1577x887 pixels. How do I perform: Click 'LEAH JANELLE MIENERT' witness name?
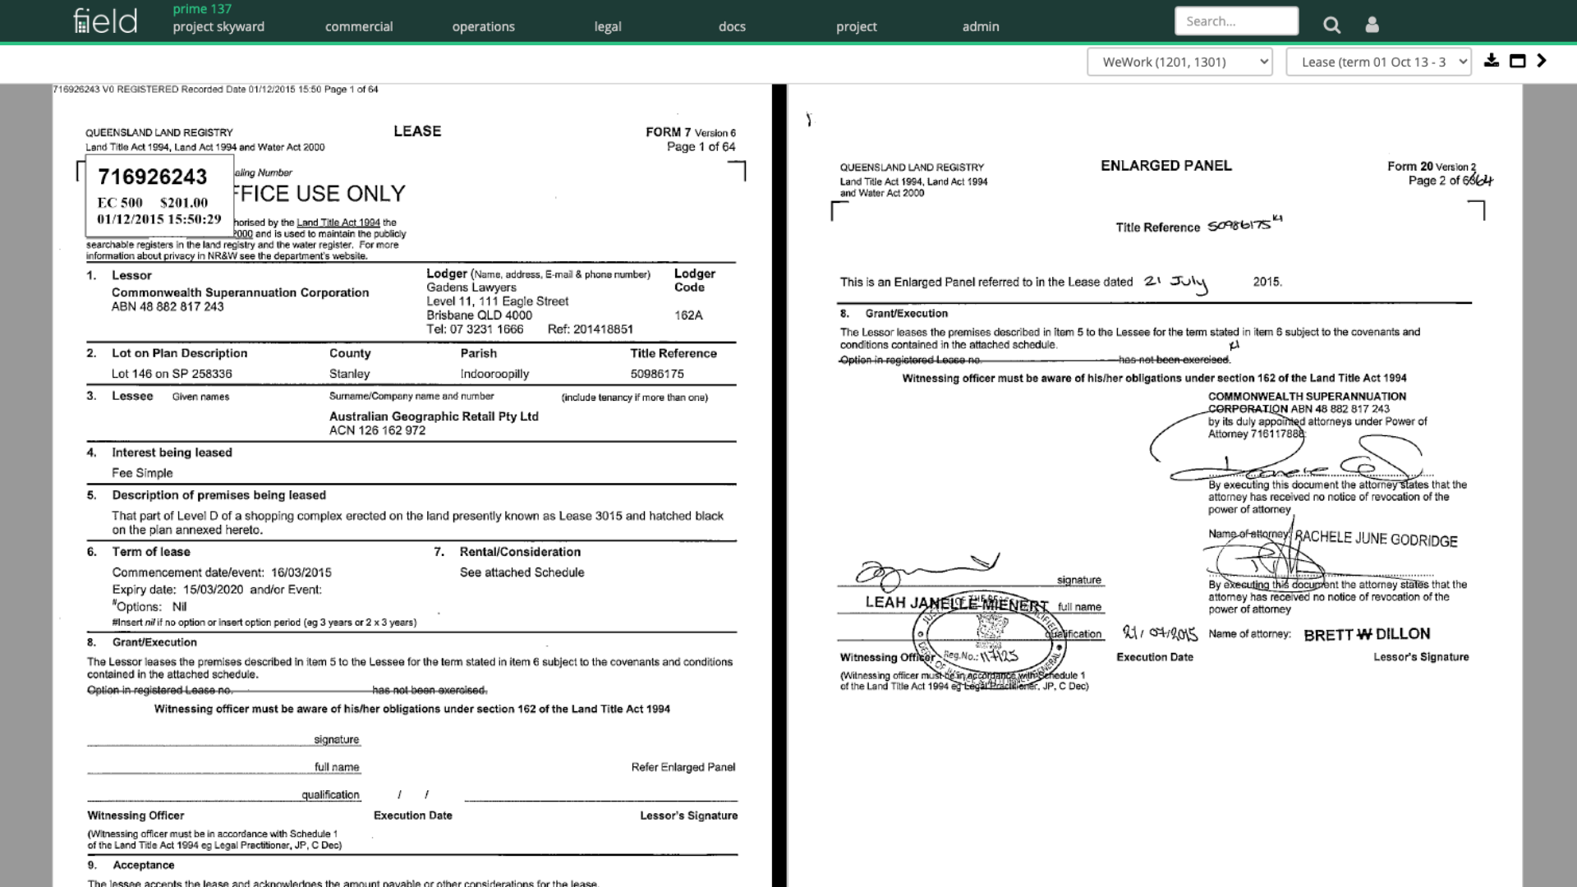click(957, 604)
